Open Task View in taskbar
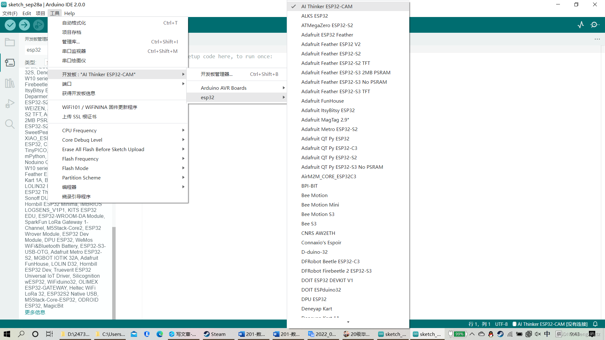The width and height of the screenshot is (605, 340). click(49, 334)
